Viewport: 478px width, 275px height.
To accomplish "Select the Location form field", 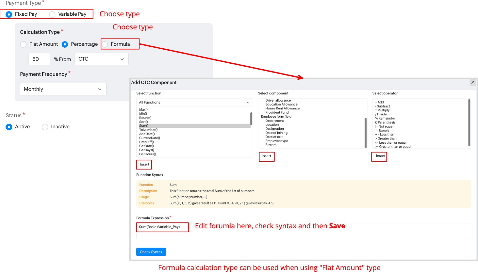I will click(272, 125).
